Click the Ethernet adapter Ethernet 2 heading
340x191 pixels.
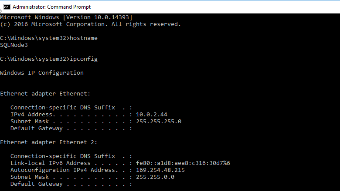coord(49,142)
